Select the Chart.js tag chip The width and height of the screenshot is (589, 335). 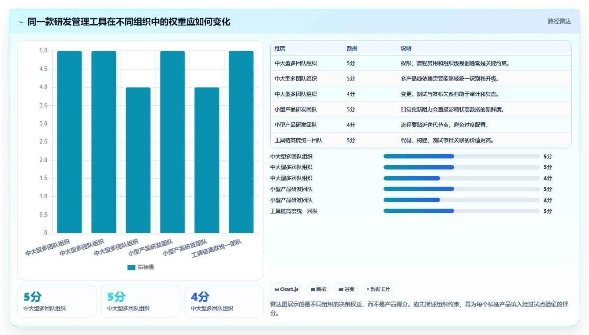tap(287, 289)
